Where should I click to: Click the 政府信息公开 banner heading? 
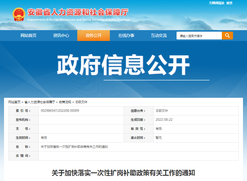(123, 65)
